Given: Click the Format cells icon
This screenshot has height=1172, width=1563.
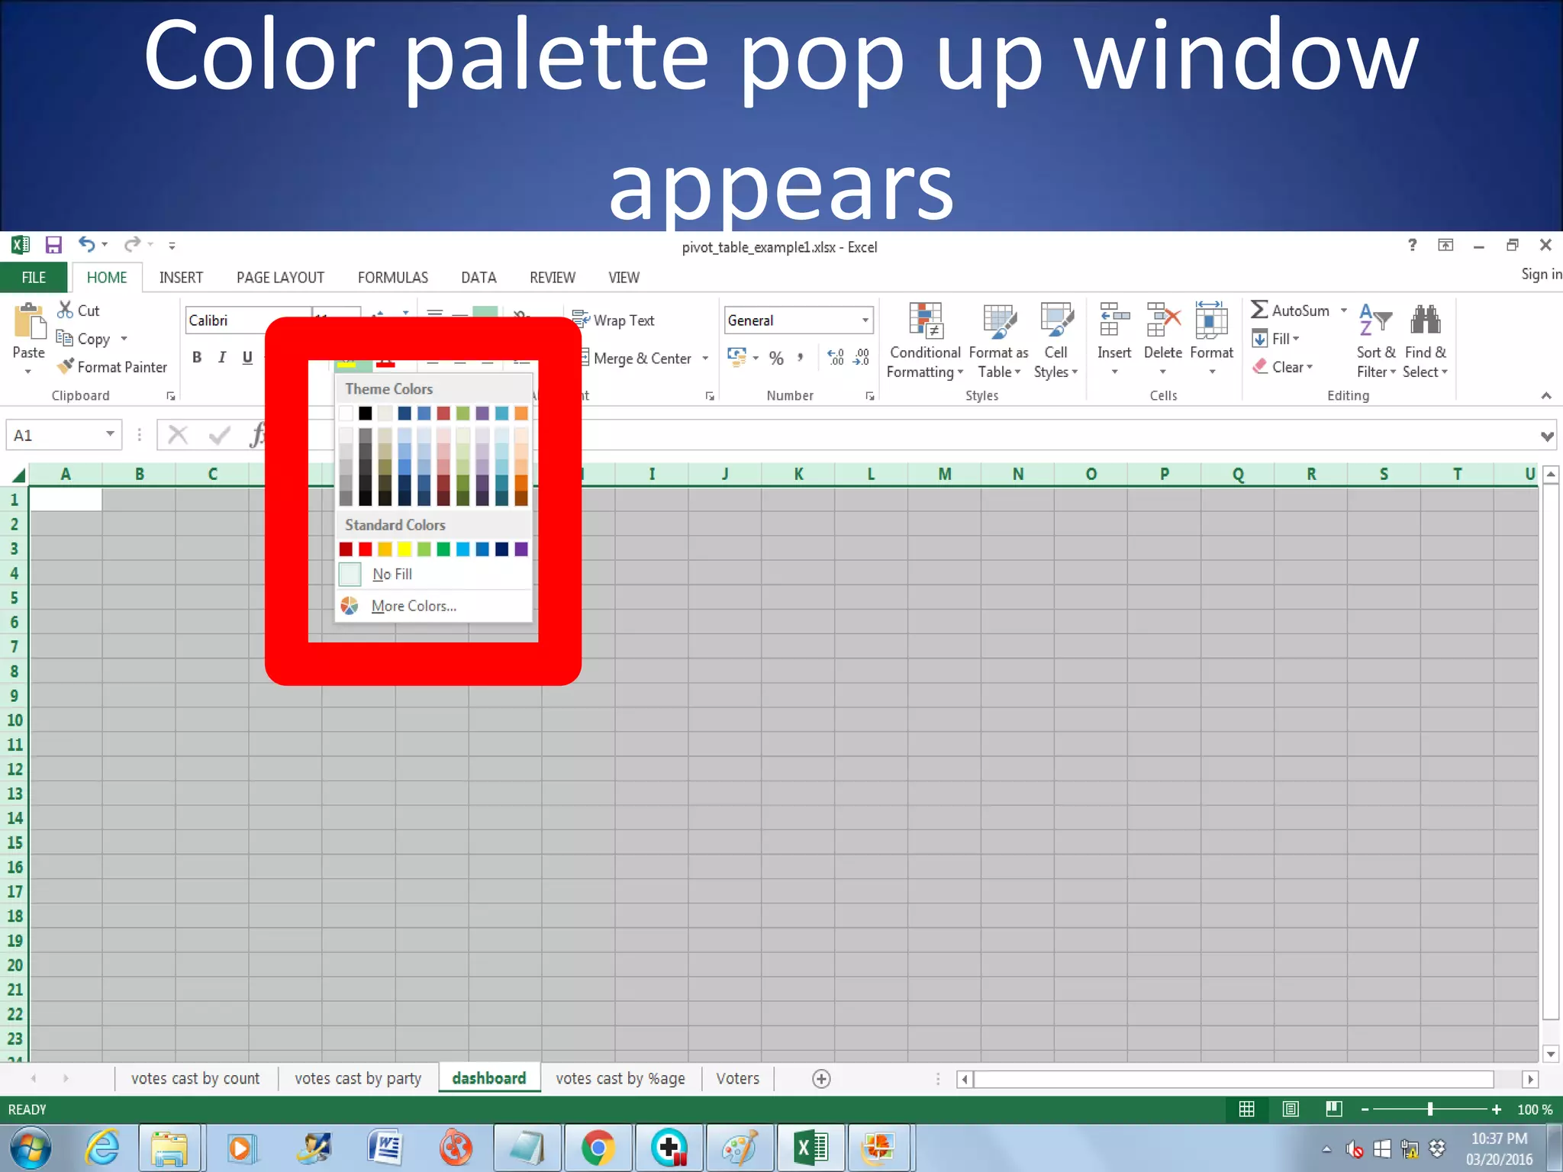Looking at the screenshot, I should click(1211, 320).
